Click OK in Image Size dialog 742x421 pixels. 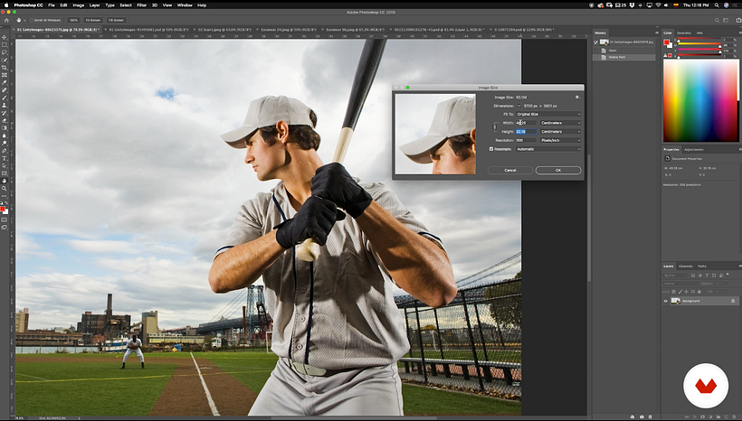[558, 170]
